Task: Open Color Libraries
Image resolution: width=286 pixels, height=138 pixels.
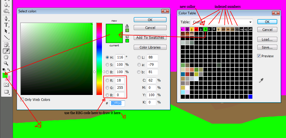Action: click(150, 47)
